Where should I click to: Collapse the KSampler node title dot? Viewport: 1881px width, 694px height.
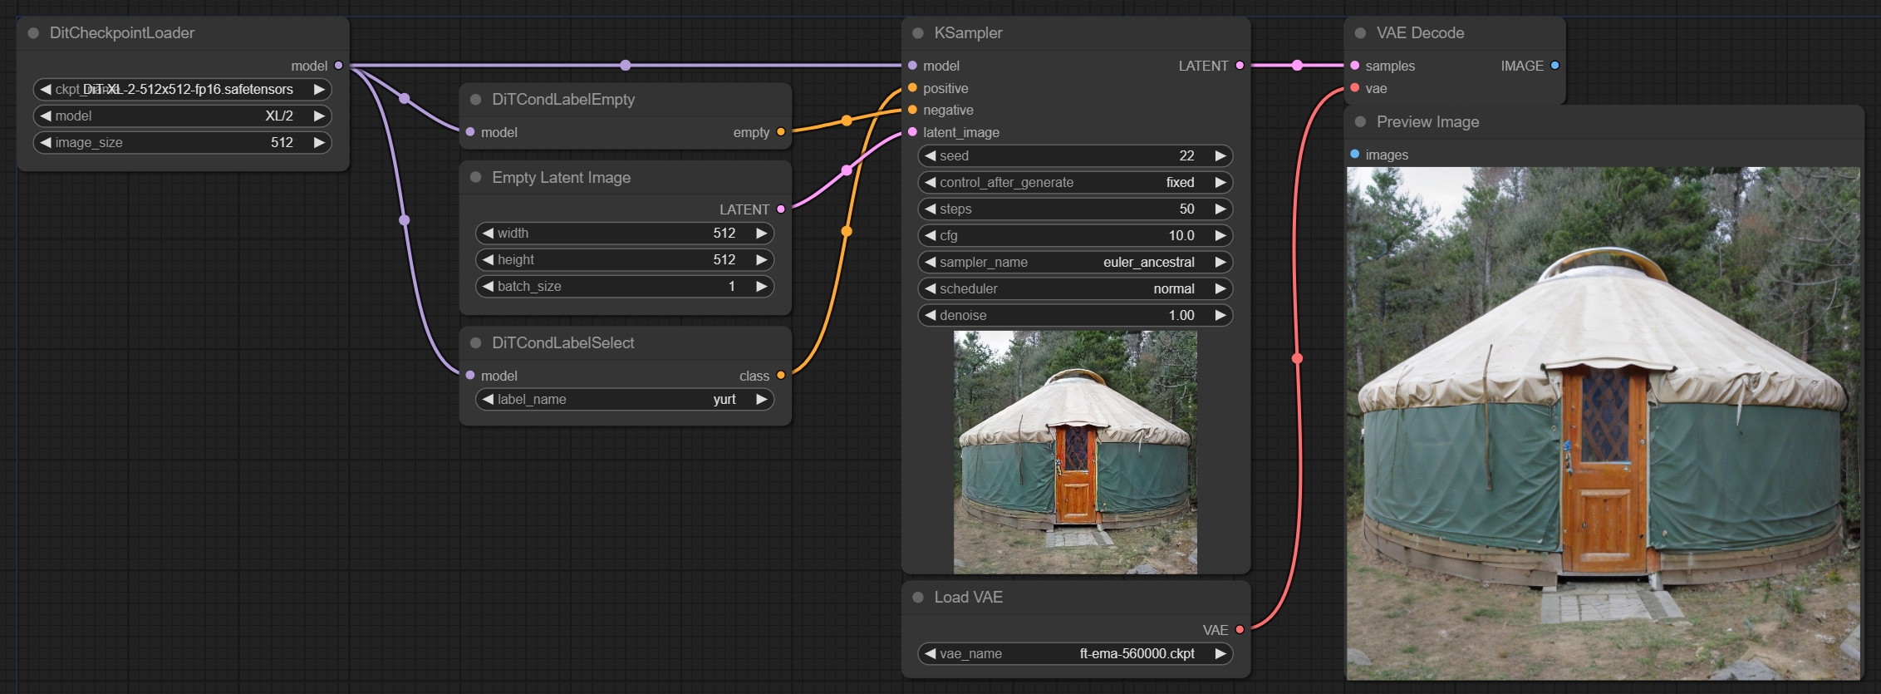click(x=918, y=33)
